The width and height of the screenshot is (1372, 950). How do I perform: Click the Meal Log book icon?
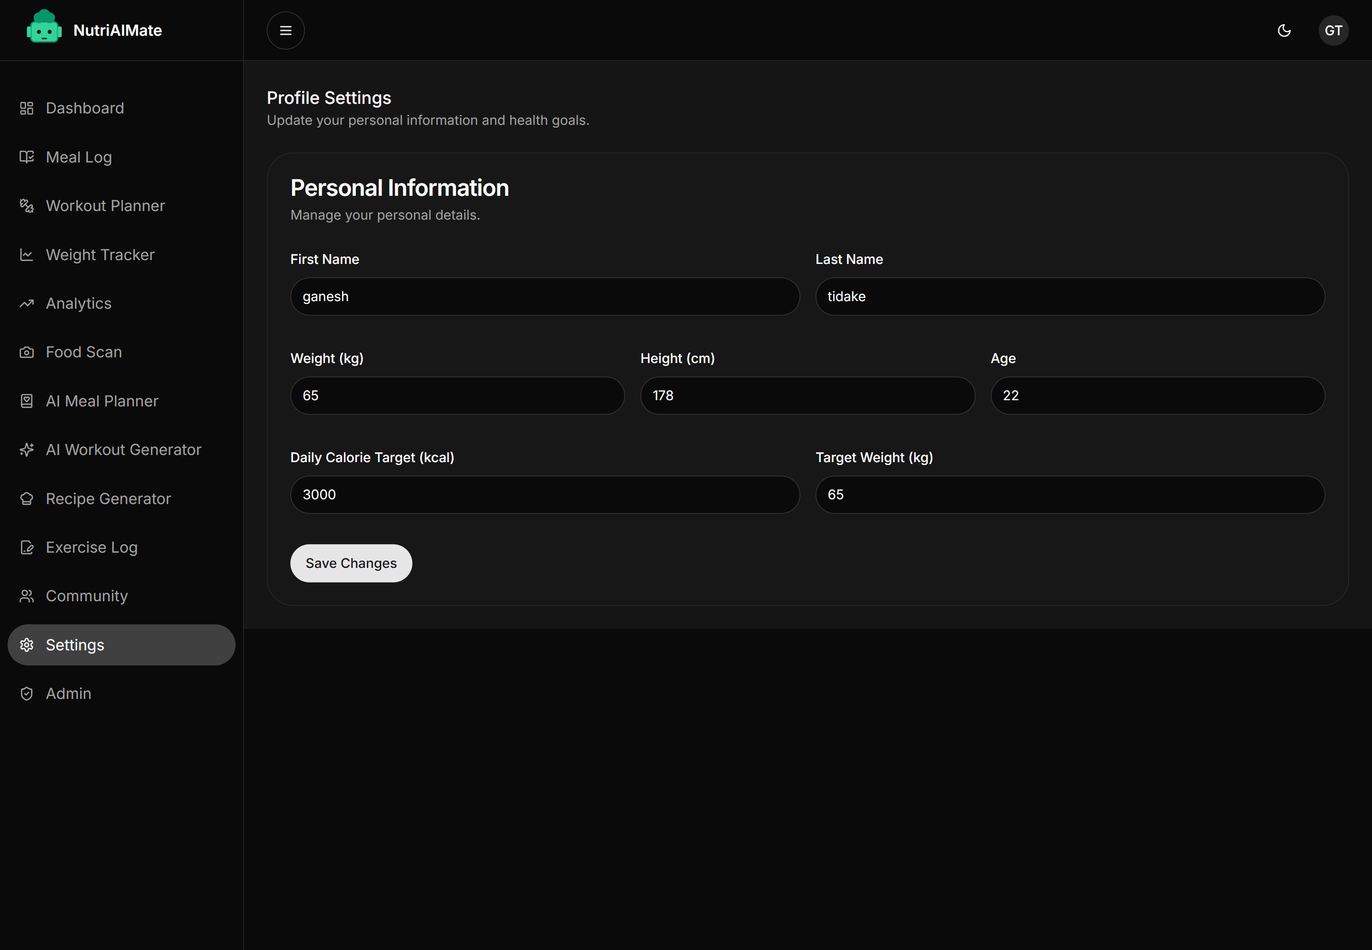coord(27,157)
